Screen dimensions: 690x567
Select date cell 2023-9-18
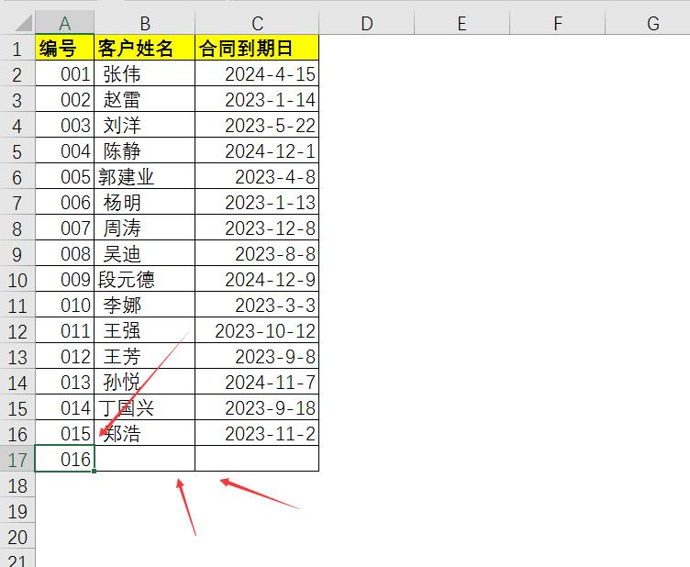point(257,407)
